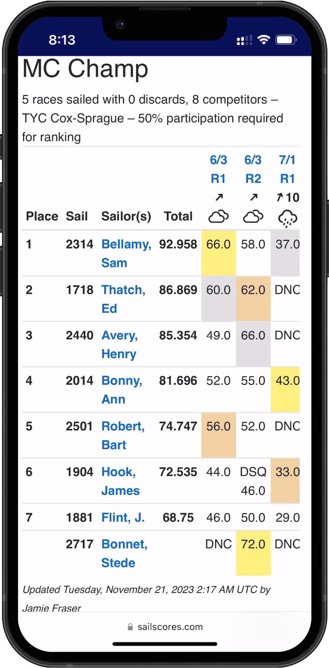Open the 7/1 R1 race link
The image size is (329, 668).
[287, 169]
